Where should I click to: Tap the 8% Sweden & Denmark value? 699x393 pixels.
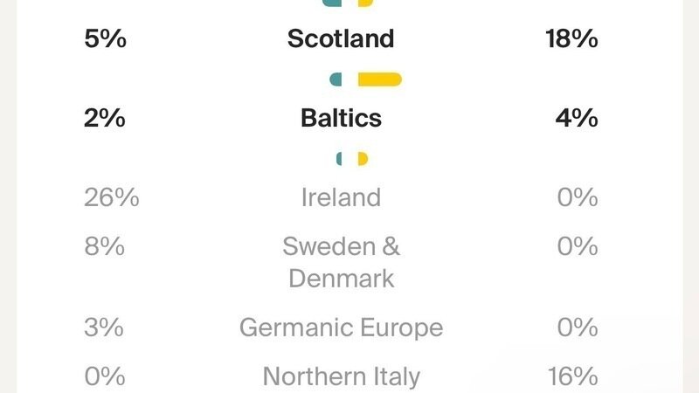[x=104, y=246]
